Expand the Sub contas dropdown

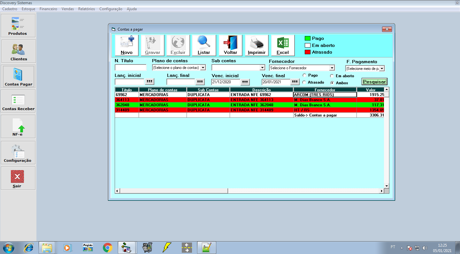(x=262, y=68)
